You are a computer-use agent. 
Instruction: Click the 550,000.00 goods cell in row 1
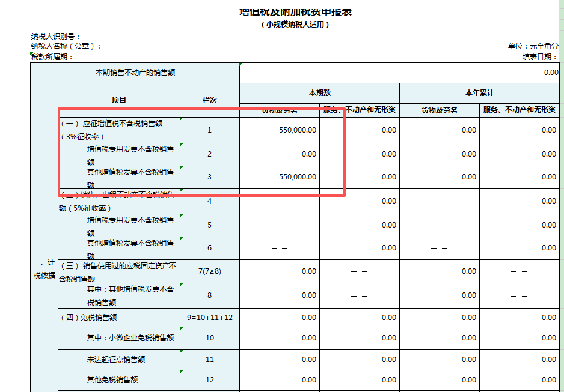280,130
